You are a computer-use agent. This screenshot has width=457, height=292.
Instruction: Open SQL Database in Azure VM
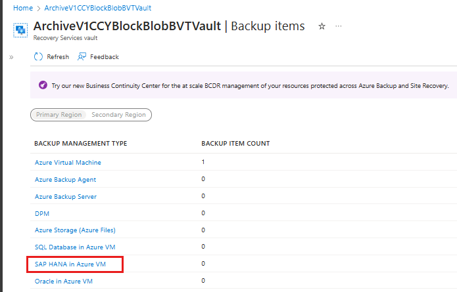pyautogui.click(x=75, y=247)
